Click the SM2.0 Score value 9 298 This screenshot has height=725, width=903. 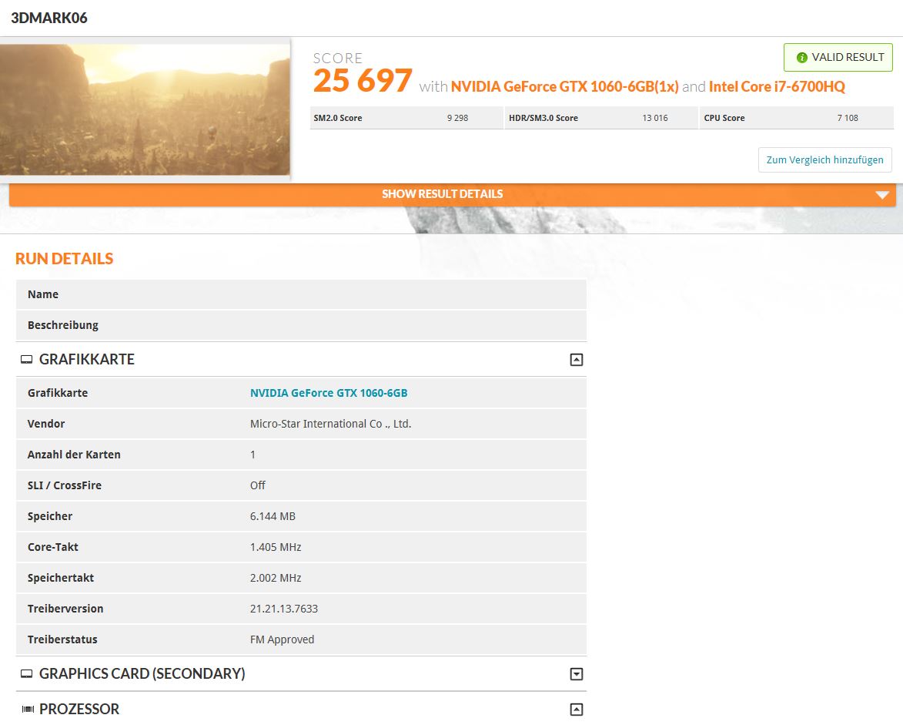point(457,118)
